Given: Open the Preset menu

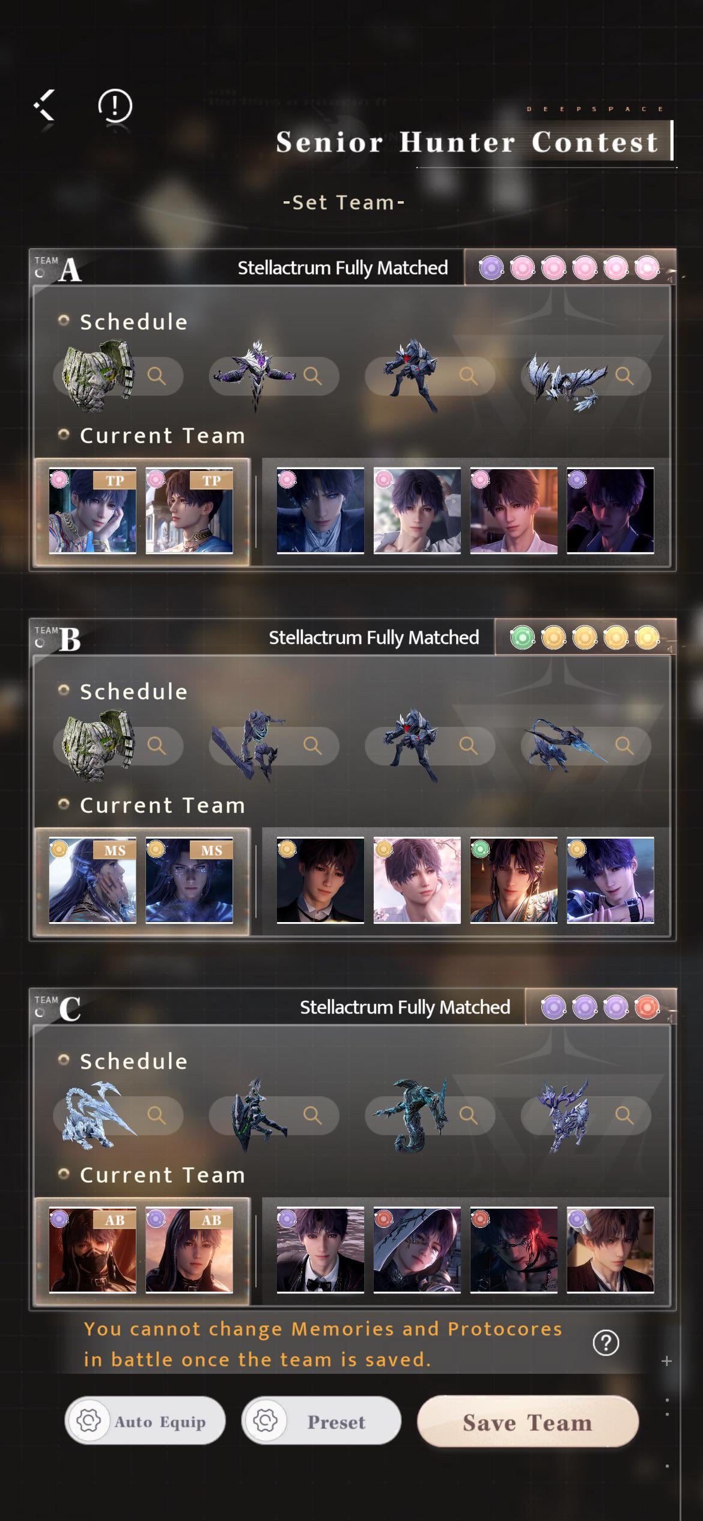Looking at the screenshot, I should coord(321,1421).
